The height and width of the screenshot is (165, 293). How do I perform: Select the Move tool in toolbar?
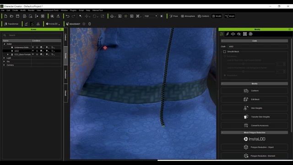coord(87,16)
